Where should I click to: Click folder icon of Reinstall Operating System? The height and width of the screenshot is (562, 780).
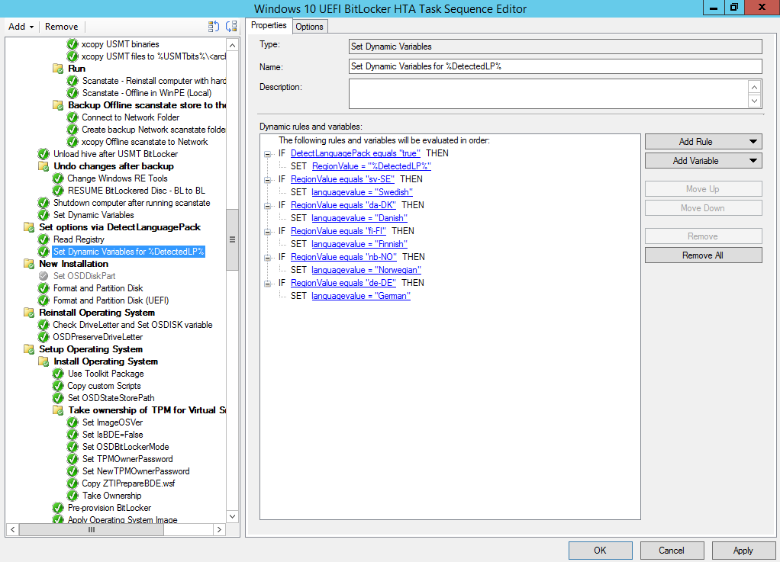29,313
